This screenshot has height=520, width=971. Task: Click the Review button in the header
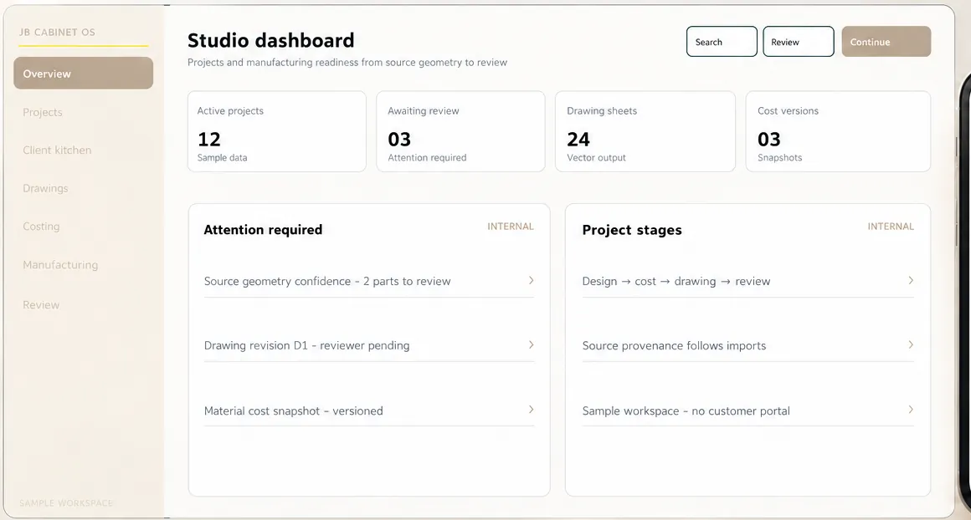tap(799, 42)
